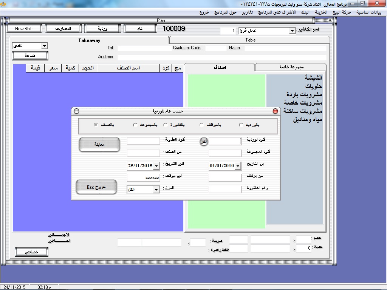
Task: Expand the الى التاريخ date picker
Action: 156,166
